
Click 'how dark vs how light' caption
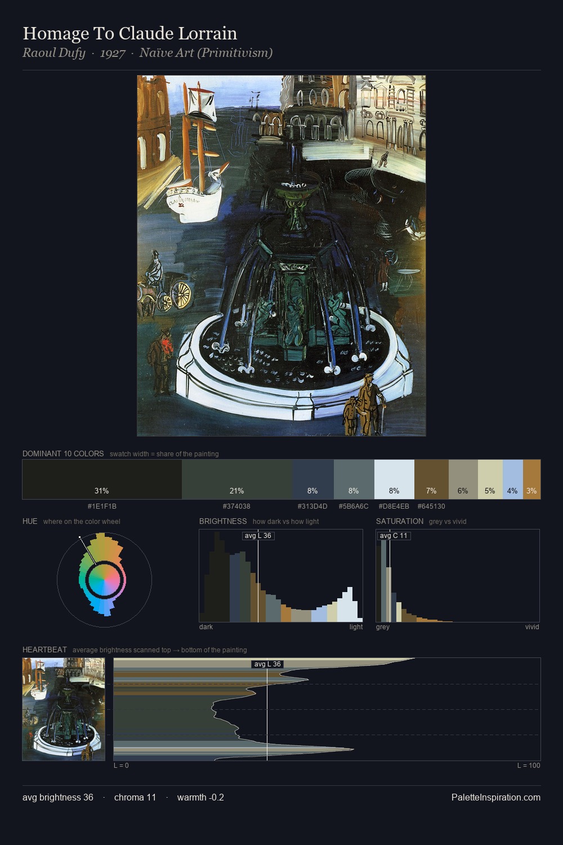click(x=286, y=522)
